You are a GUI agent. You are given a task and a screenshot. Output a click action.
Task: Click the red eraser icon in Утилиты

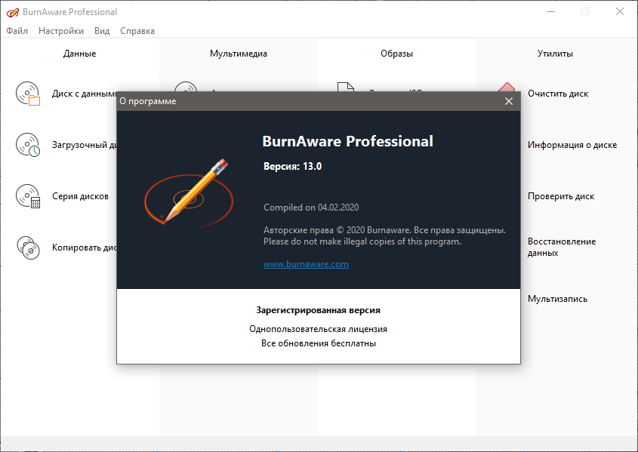pyautogui.click(x=507, y=88)
